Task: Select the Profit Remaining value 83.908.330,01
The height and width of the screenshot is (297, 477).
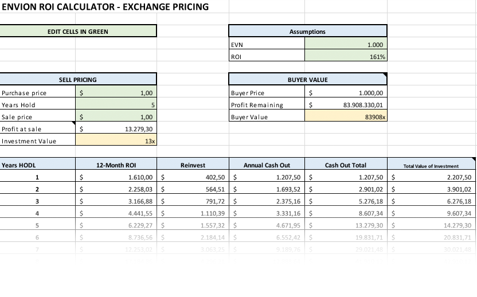Action: (x=346, y=105)
